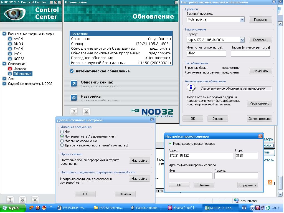This screenshot has height=213, width=284.
Task: Click the Start button пуск
Action: pos(11,208)
